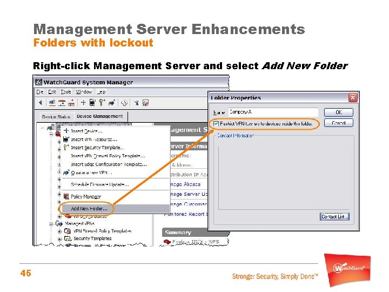389x292 pixels.
Task: Click the WatchGuard System Manager title icon
Action: pos(38,82)
